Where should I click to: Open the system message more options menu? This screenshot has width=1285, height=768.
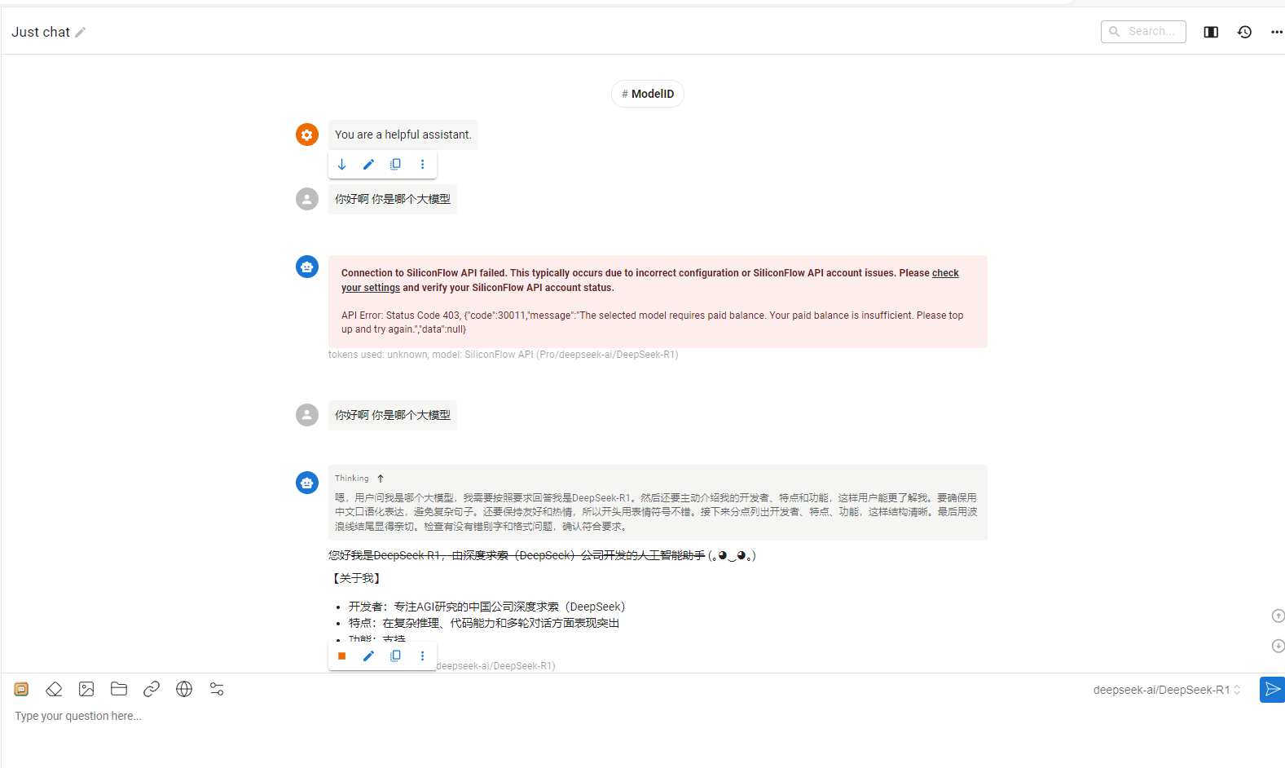pyautogui.click(x=422, y=165)
